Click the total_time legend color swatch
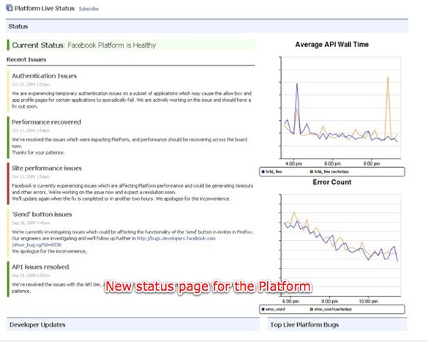 click(263, 171)
